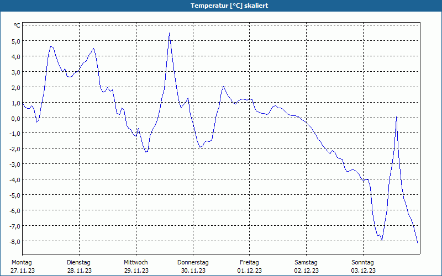Image resolution: width=442 pixels, height=276 pixels.
Task: Click the Sunday minimum near -8 degrees
Action: click(x=382, y=240)
